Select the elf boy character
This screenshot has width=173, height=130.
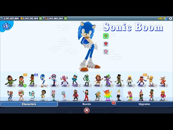(x=21, y=81)
